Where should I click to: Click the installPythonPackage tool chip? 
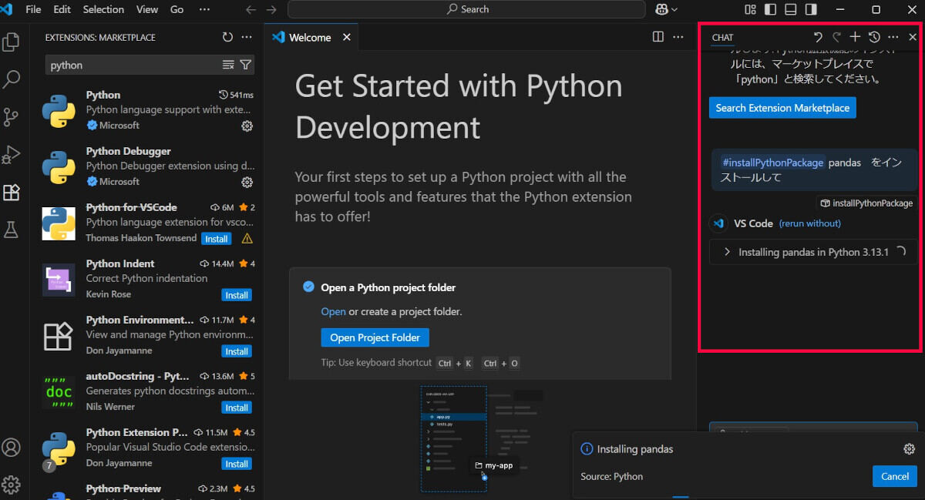866,203
